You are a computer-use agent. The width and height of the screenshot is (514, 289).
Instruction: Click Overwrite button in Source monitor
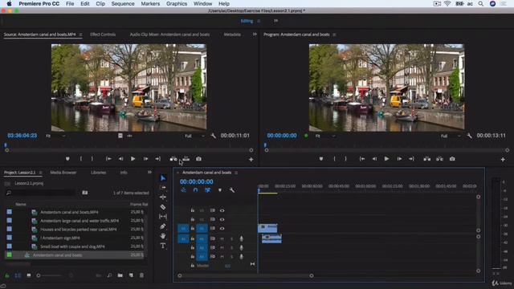186,159
